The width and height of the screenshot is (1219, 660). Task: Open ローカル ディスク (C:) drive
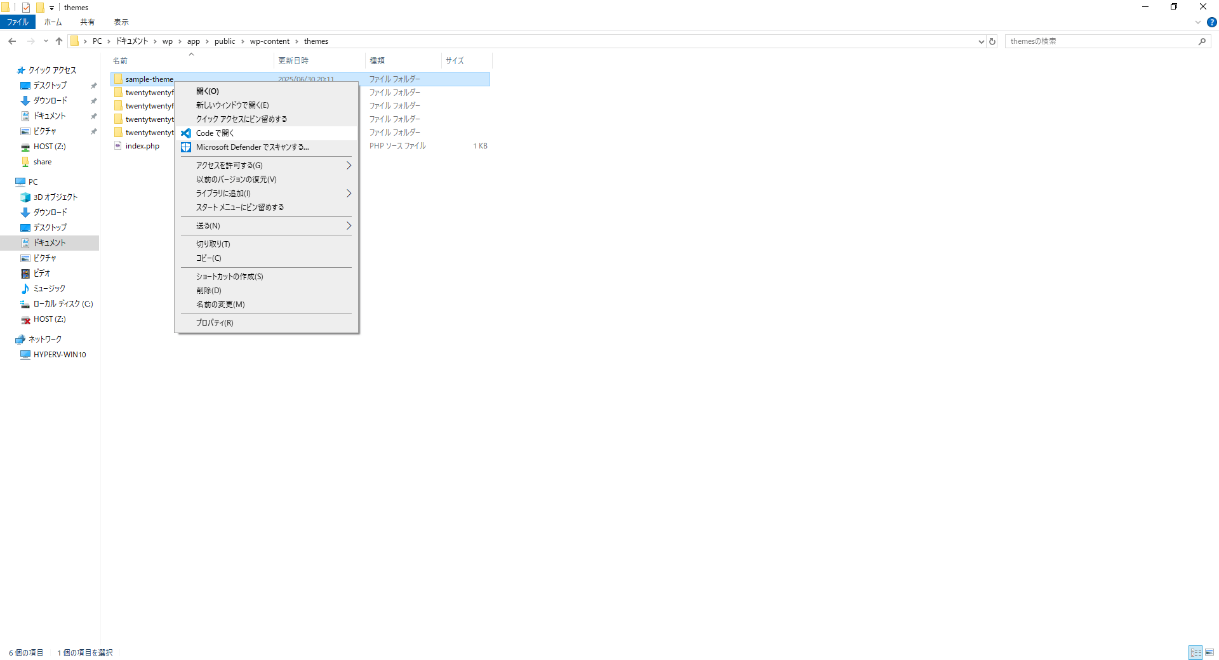coord(63,304)
